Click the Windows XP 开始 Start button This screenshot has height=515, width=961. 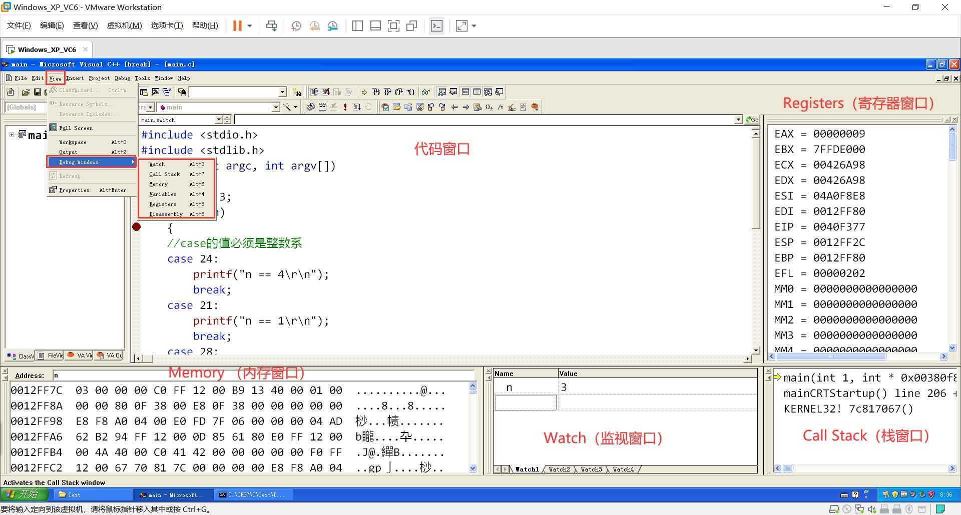point(24,494)
